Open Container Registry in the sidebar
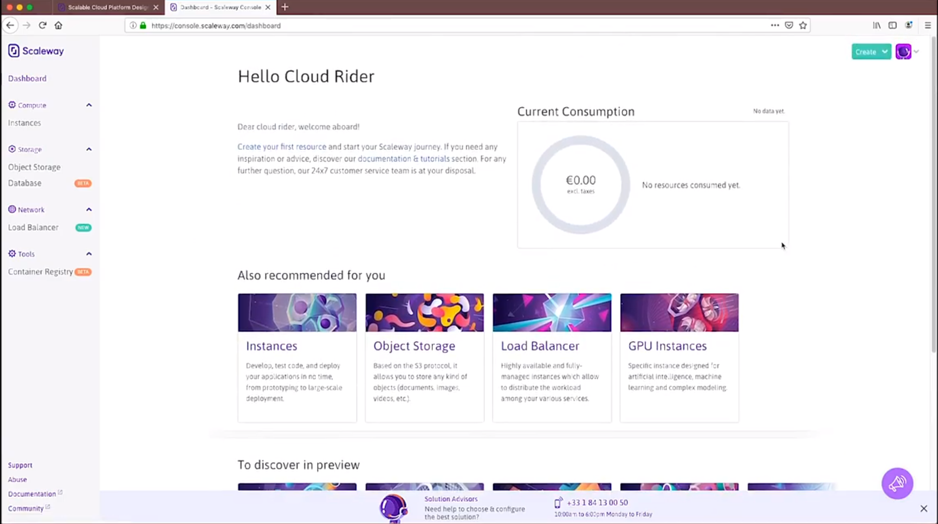The image size is (938, 524). 40,272
